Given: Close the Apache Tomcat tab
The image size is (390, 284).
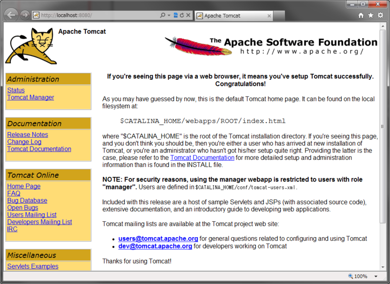Looking at the screenshot, I should 269,16.
